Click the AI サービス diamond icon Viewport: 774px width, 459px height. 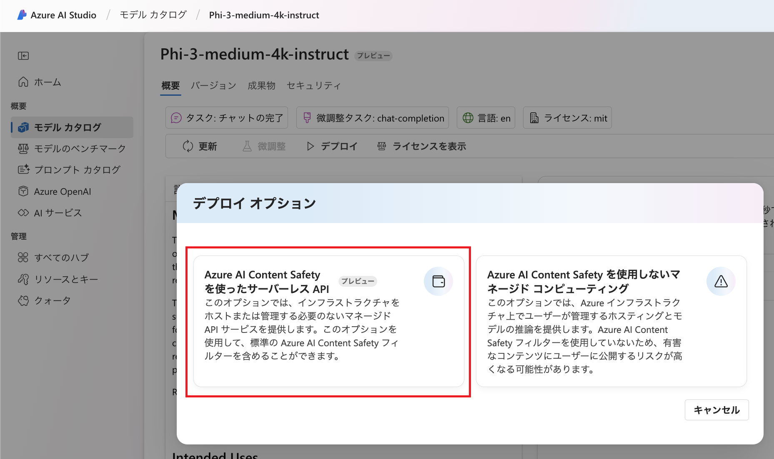23,213
